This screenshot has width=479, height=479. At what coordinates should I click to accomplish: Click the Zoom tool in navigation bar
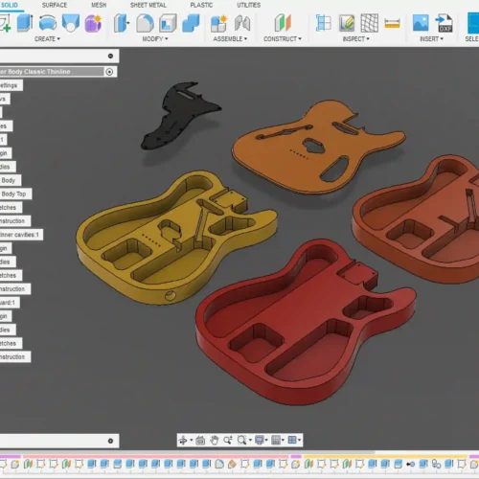(x=228, y=441)
